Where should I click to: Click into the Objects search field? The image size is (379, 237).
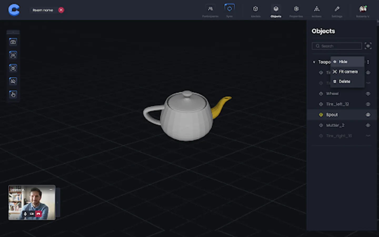[337, 46]
